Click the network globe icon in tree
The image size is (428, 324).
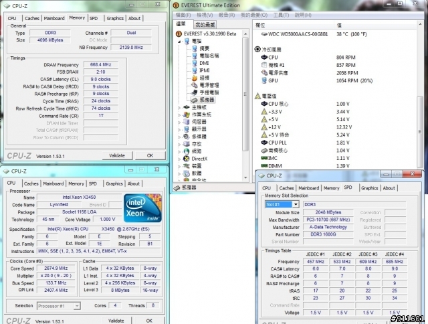tap(187, 151)
